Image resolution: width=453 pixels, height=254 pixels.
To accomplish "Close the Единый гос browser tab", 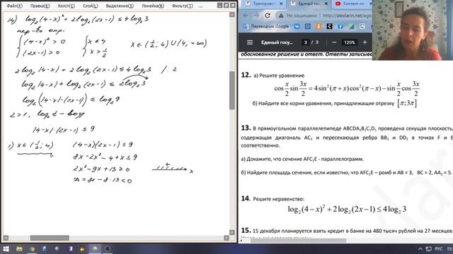I will [x=326, y=4].
